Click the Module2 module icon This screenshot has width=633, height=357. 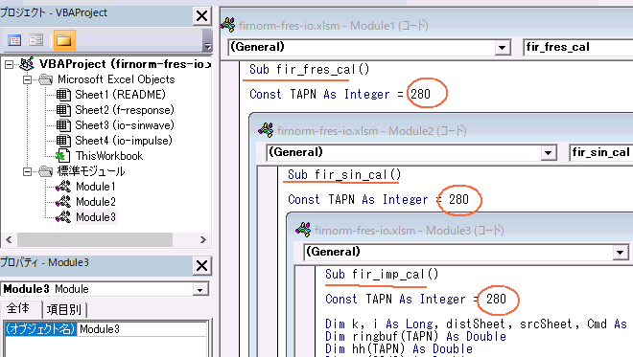[63, 202]
